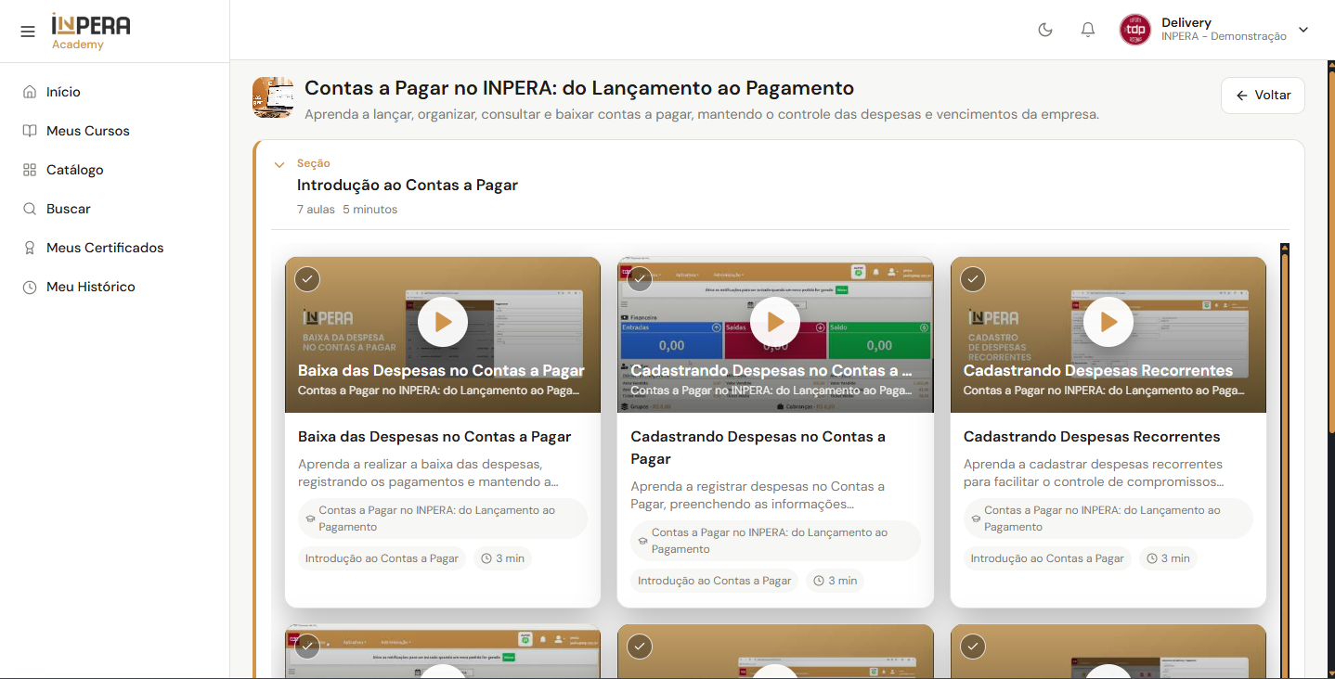The image size is (1335, 679).
Task: Click completed checkmark on Cadastrando Despesas Recorrentes card
Action: (x=973, y=279)
